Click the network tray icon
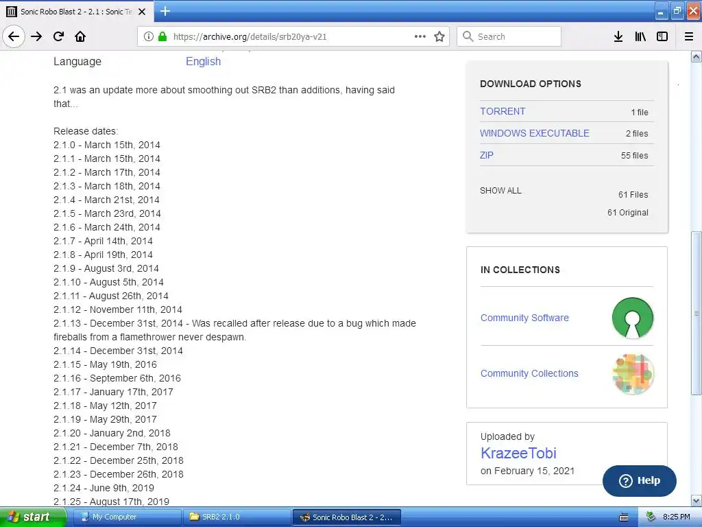 [x=651, y=517]
